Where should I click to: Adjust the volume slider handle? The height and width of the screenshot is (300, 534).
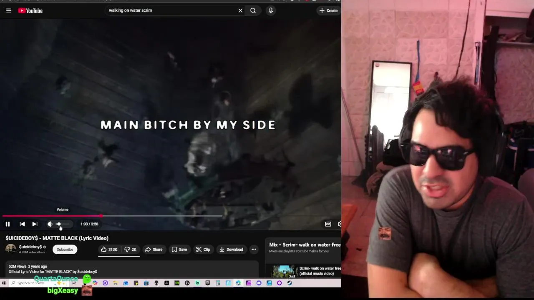point(58,224)
